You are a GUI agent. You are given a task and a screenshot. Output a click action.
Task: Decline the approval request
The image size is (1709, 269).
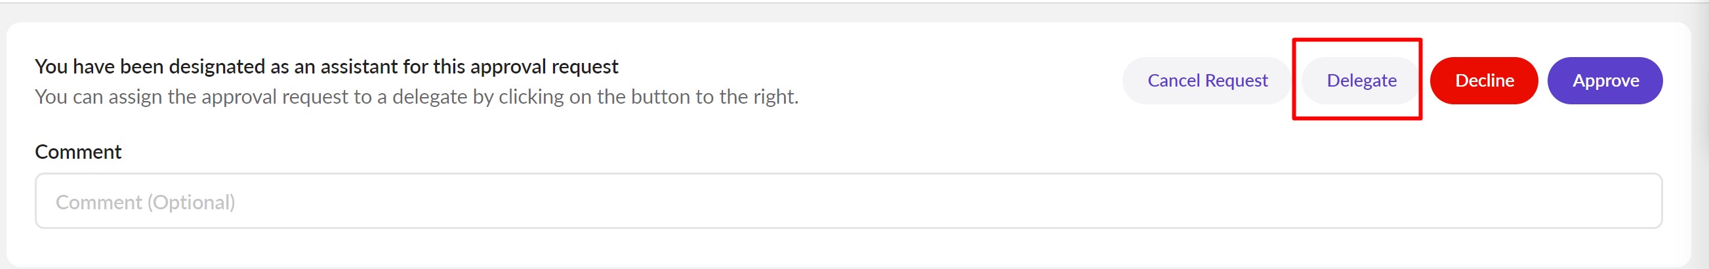click(1483, 81)
